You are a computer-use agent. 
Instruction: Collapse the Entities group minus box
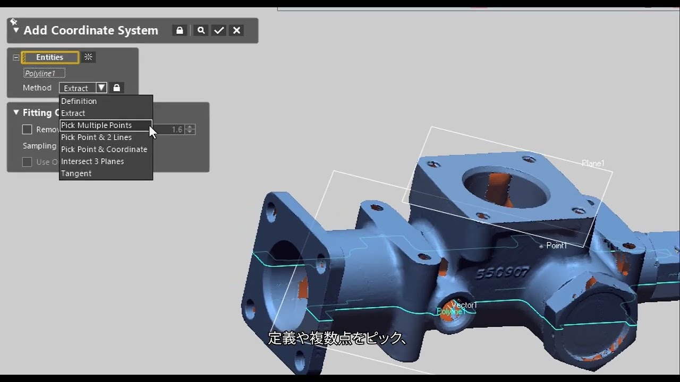16,57
